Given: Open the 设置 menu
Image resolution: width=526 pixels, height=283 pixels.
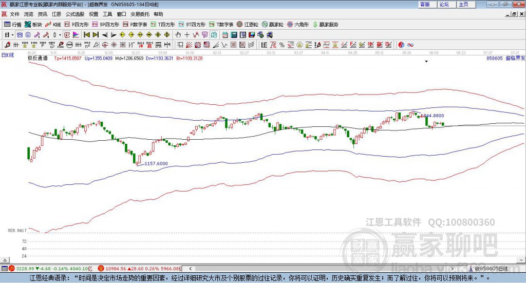Looking at the screenshot, I should pos(93,14).
